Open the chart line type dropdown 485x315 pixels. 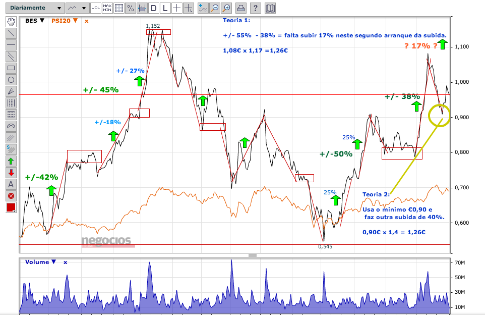[77, 8]
